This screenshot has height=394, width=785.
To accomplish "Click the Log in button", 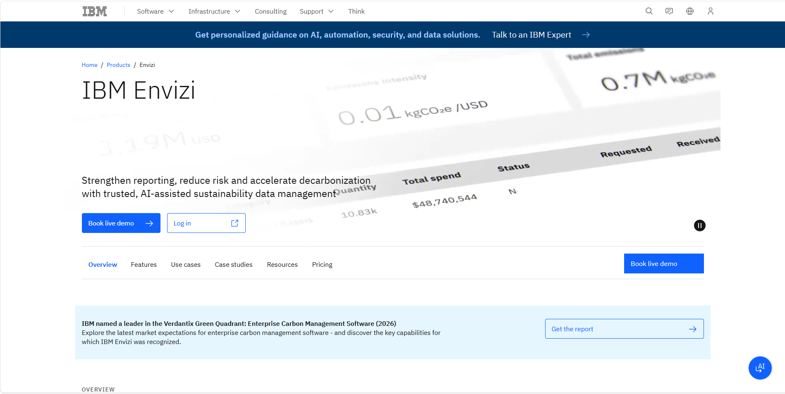I will [x=206, y=223].
